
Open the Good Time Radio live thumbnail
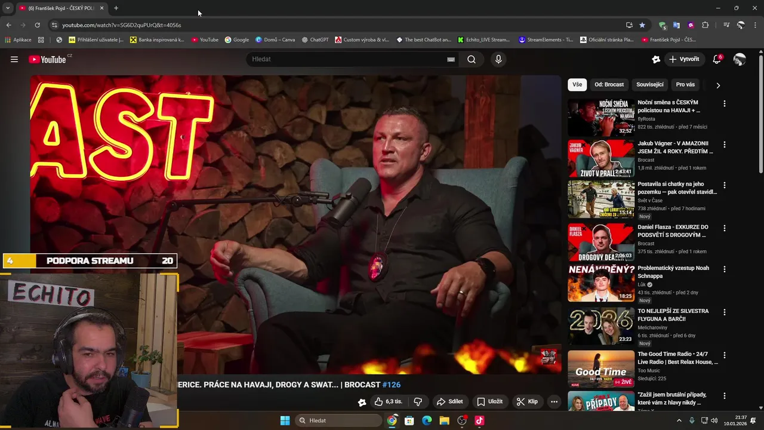pyautogui.click(x=601, y=369)
